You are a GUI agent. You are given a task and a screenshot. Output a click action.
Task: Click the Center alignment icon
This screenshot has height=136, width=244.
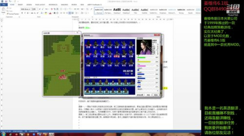64,13
